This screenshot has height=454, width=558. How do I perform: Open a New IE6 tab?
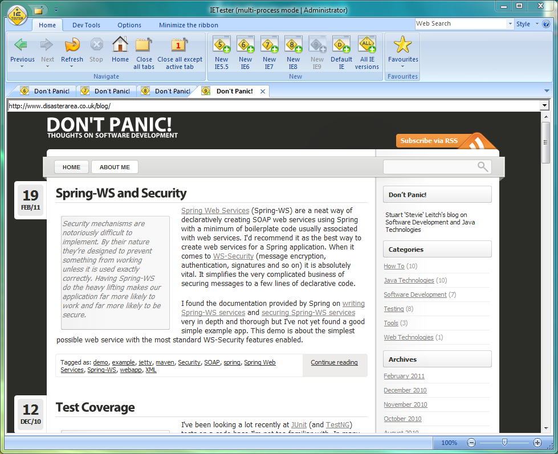click(x=245, y=45)
